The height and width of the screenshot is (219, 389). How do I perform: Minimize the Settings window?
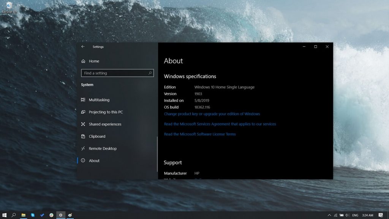point(304,47)
